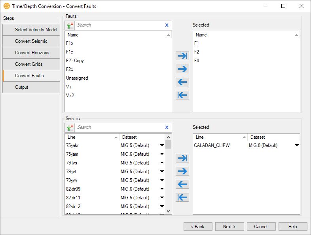Viewport: 311px width, 235px height.
Task: Click the Seismic filter icon beside search
Action: [70, 128]
